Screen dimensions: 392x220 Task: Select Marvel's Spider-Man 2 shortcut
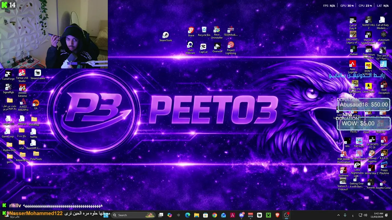coord(368,38)
